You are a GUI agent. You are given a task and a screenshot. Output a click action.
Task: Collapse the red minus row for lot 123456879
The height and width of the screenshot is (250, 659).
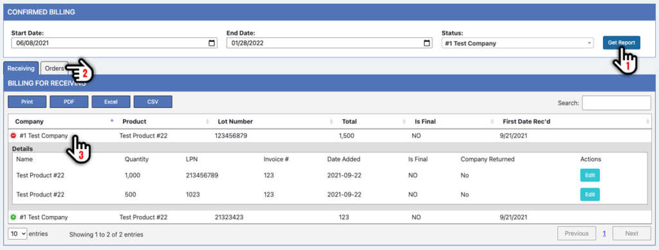point(13,136)
